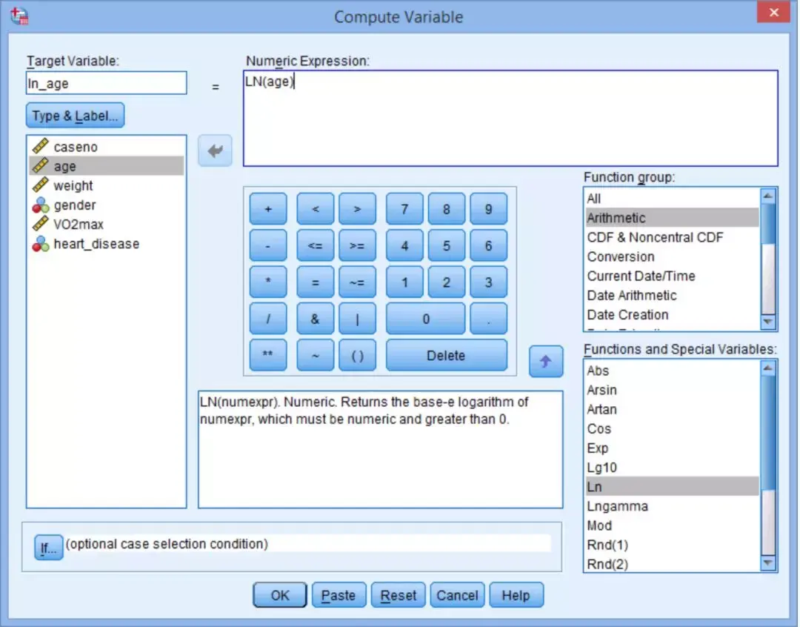This screenshot has width=800, height=627.
Task: Click the number 9 key
Action: coord(488,209)
